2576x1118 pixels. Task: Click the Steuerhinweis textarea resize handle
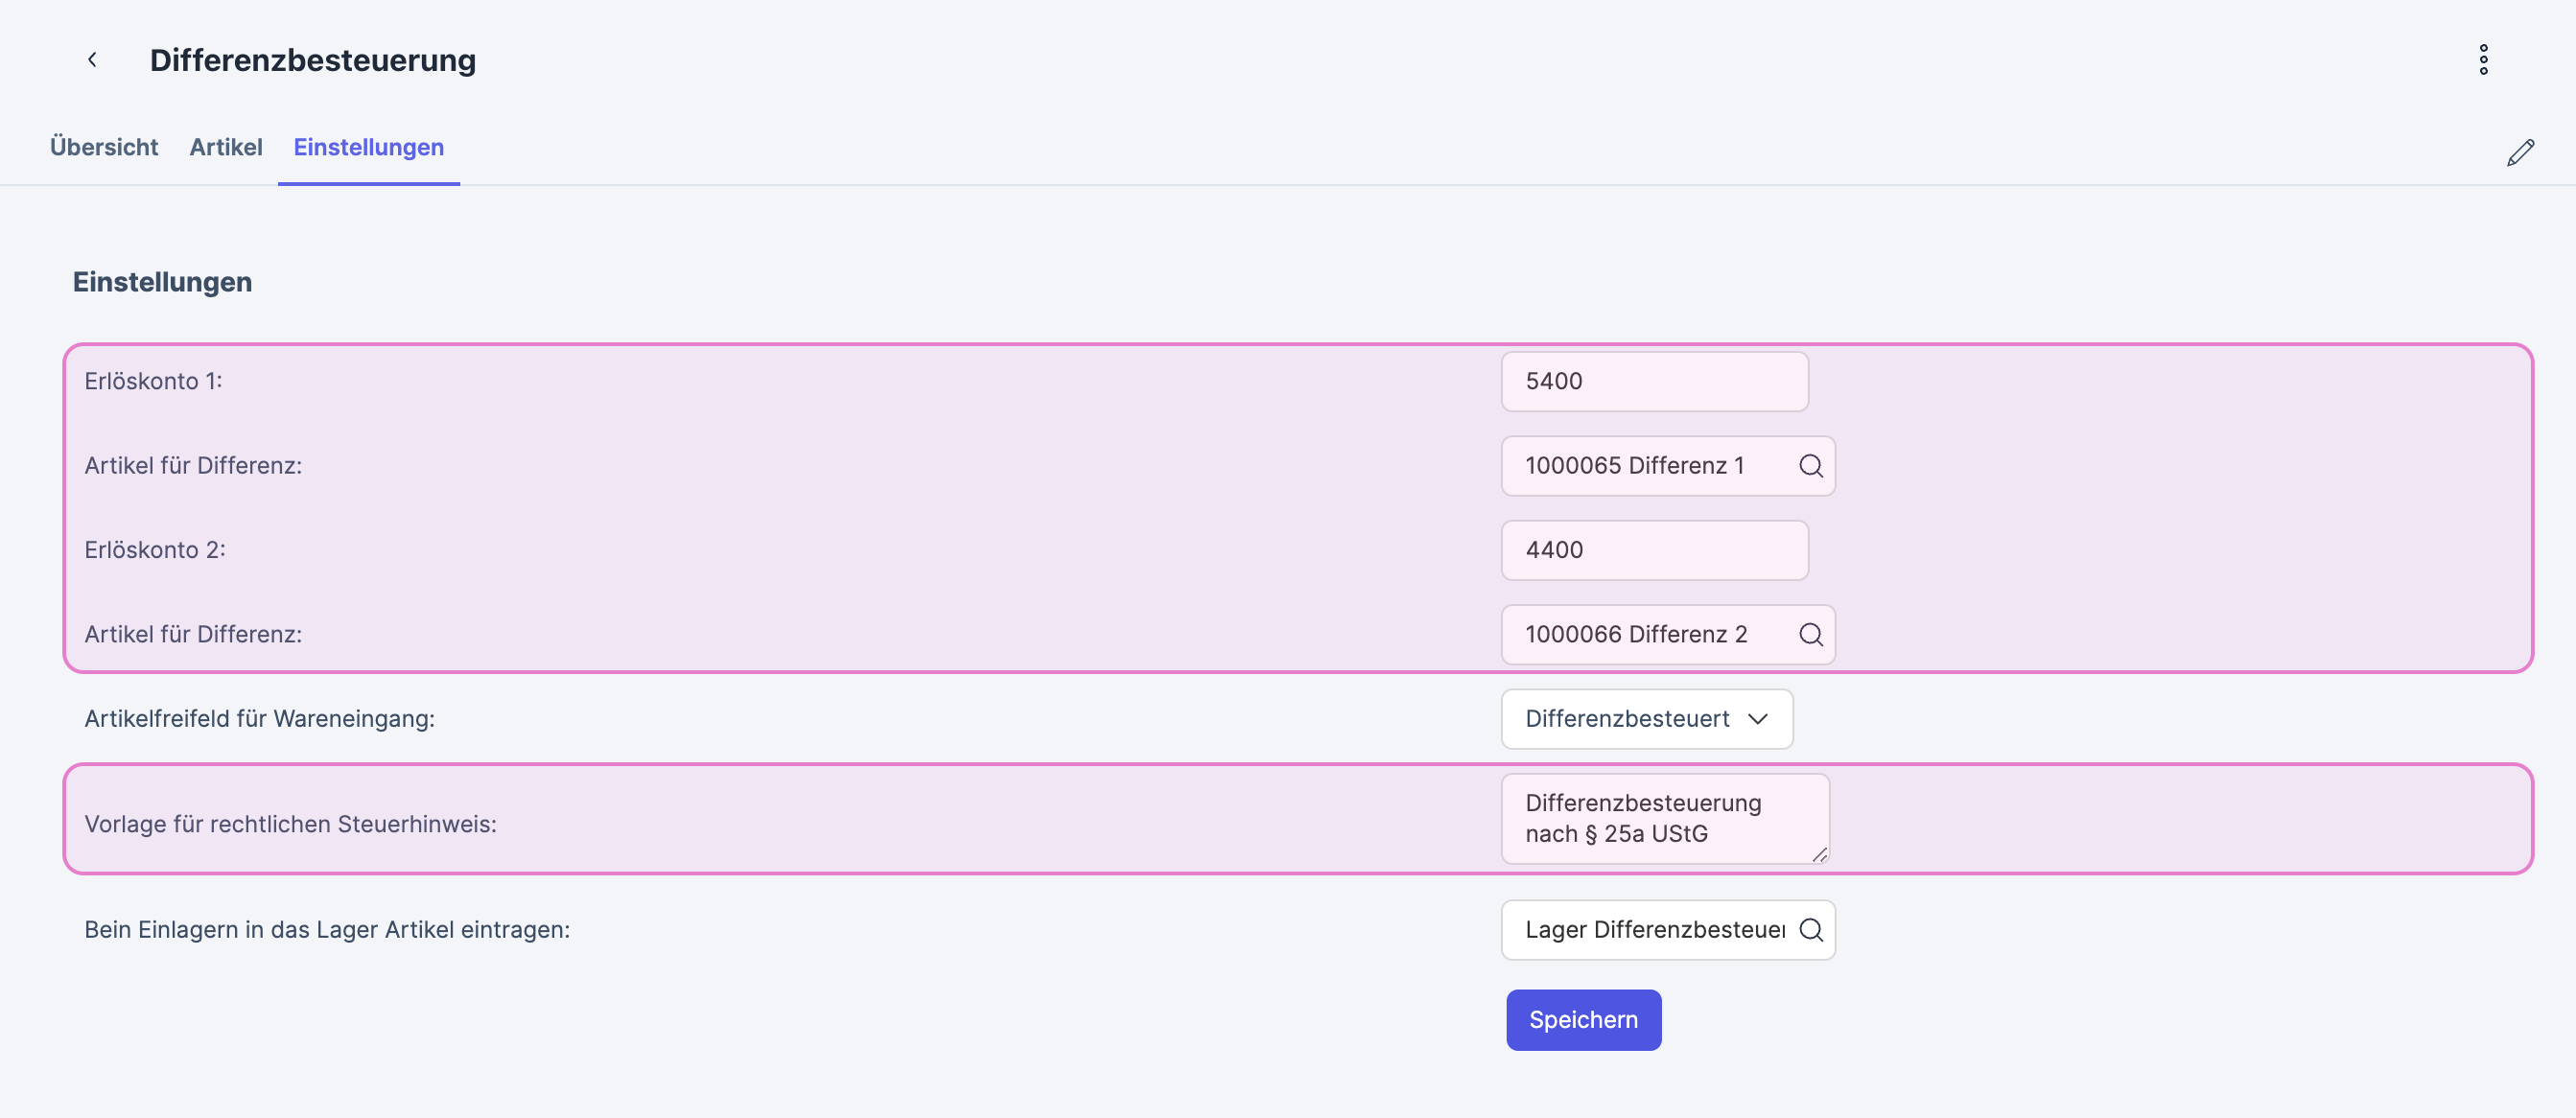click(x=1819, y=854)
